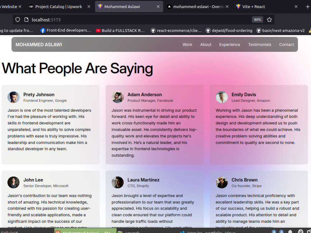Click the Facebook icon on Front-End bookmark
The height and width of the screenshot is (233, 311).
[x=43, y=30]
